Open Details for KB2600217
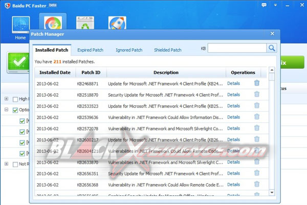Image resolution: width=307 pixels, height=205 pixels. pos(233,139)
